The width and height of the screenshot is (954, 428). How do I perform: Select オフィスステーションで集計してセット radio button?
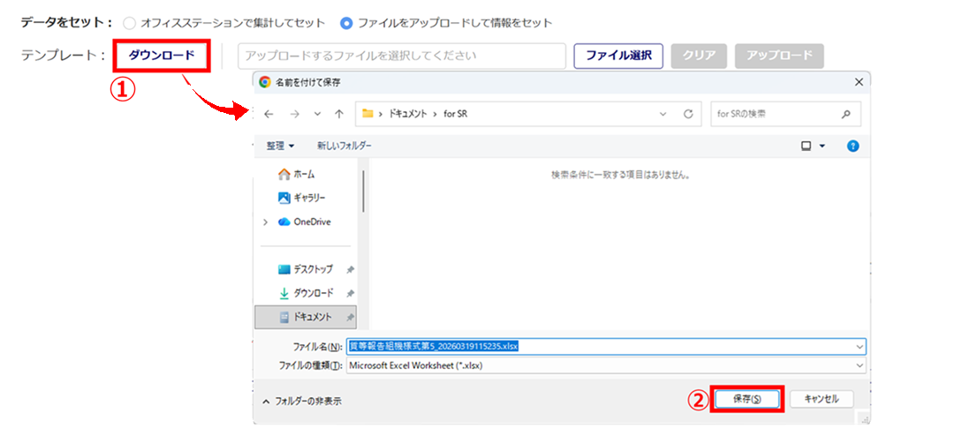tap(131, 22)
